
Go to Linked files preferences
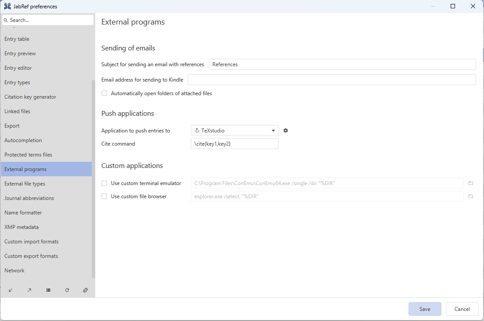point(17,111)
